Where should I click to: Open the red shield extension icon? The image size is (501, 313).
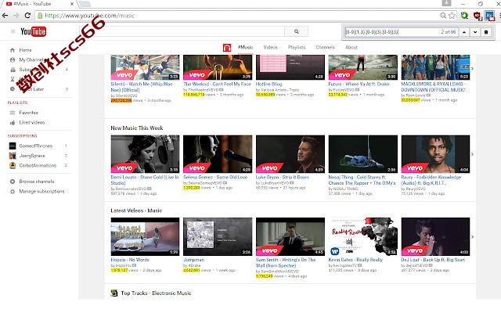click(x=478, y=16)
